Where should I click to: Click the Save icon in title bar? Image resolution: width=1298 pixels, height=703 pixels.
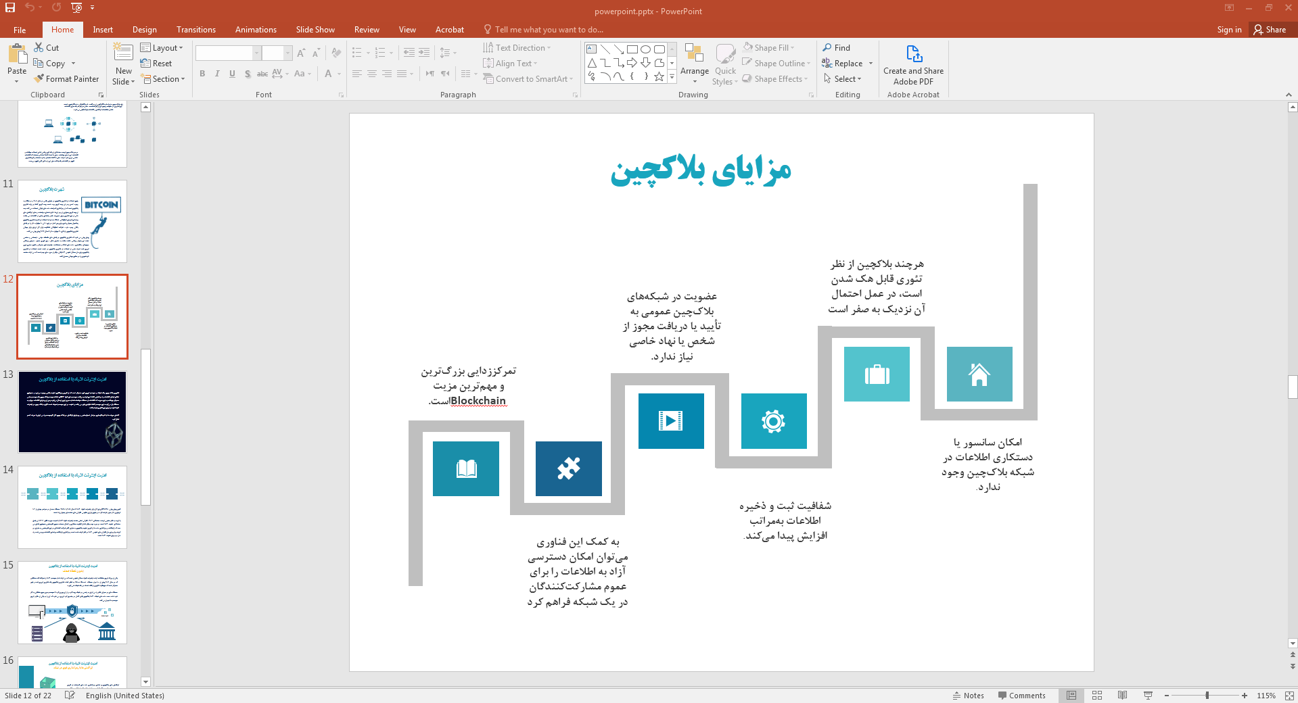(x=10, y=7)
